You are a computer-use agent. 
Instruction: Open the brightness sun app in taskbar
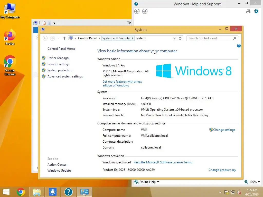[x=53, y=192]
